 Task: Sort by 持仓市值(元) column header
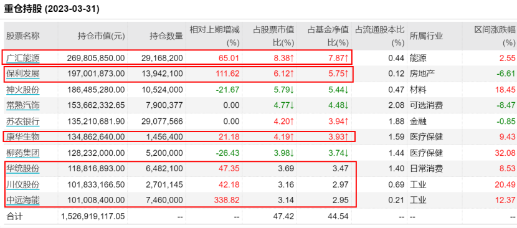point(102,36)
